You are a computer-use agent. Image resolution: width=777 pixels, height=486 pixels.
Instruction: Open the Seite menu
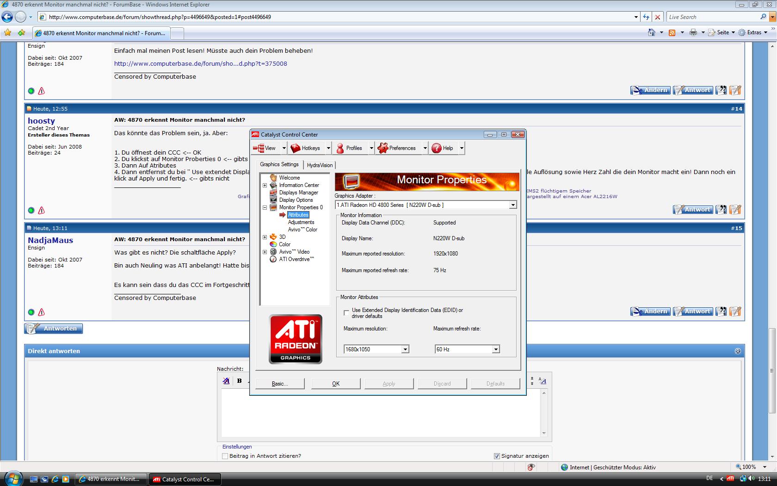(x=722, y=32)
